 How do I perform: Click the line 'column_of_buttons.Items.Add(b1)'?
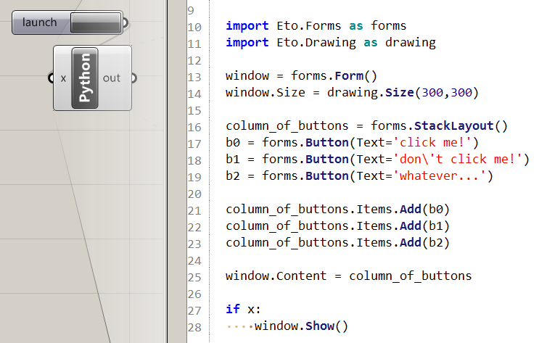click(337, 226)
